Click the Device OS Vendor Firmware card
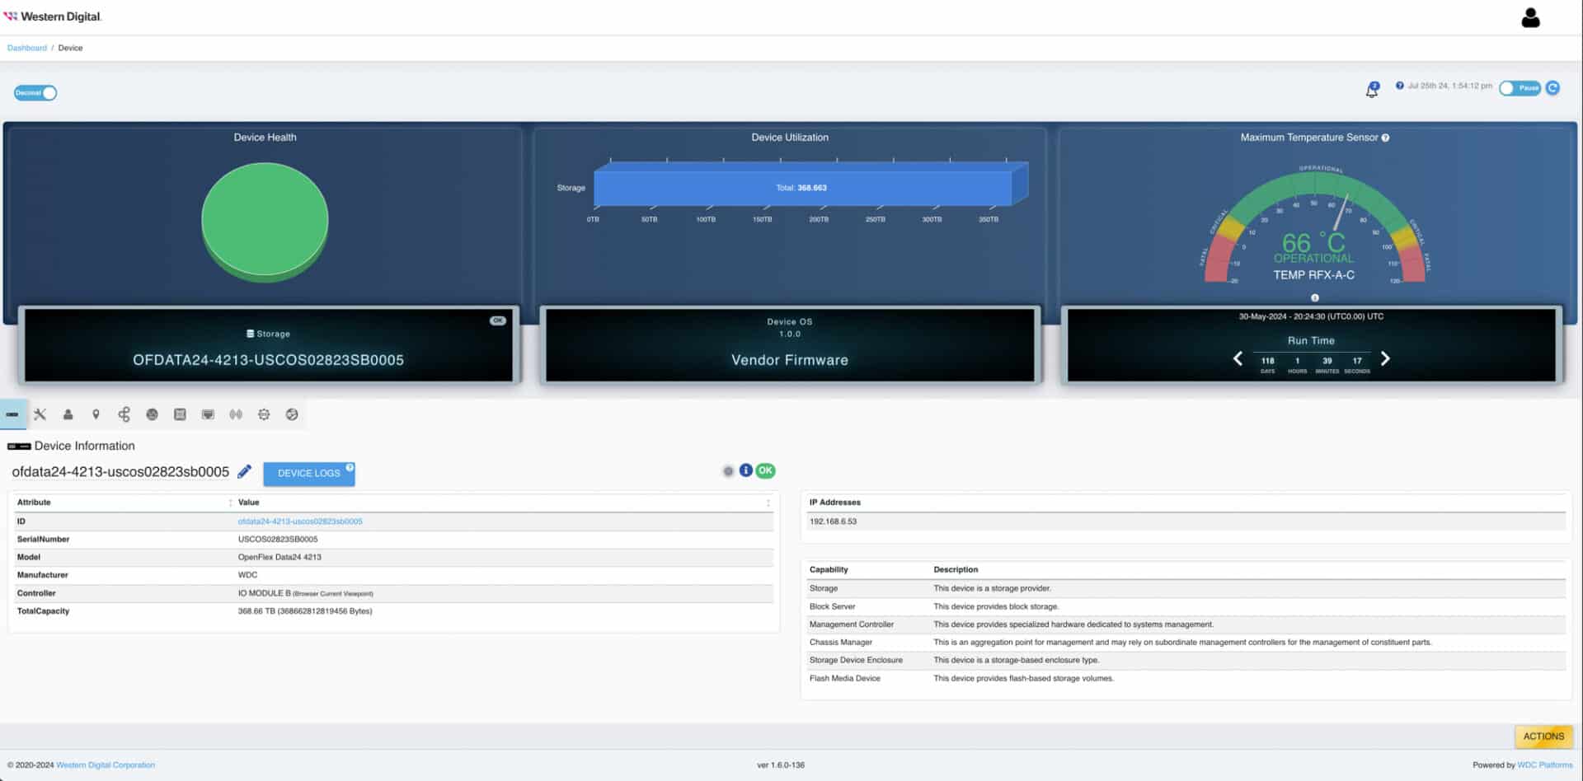This screenshot has width=1583, height=781. (x=790, y=345)
